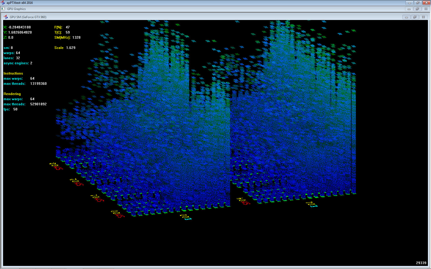Minimize the GPU Graphics window
This screenshot has height=269, width=431.
(x=409, y=9)
